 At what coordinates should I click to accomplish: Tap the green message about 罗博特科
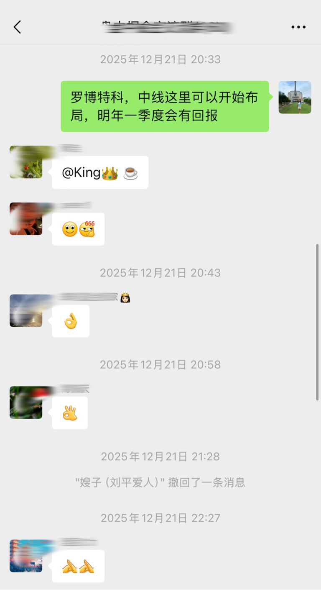[x=165, y=106]
